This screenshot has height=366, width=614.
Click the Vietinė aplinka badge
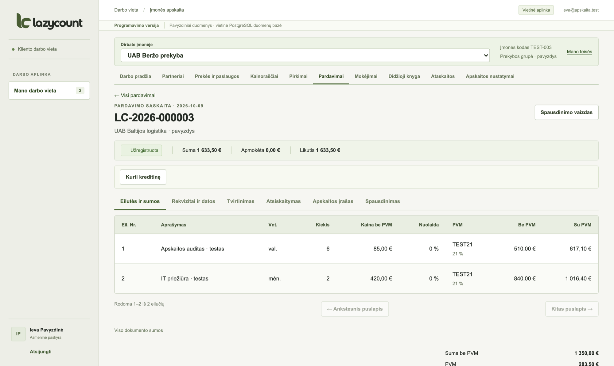point(536,10)
